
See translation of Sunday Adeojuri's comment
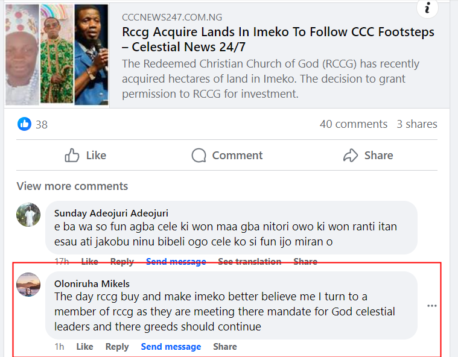coord(249,262)
